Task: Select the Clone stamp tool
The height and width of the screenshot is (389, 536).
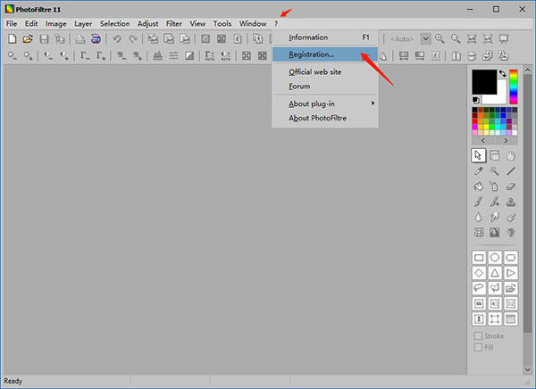Action: [511, 202]
